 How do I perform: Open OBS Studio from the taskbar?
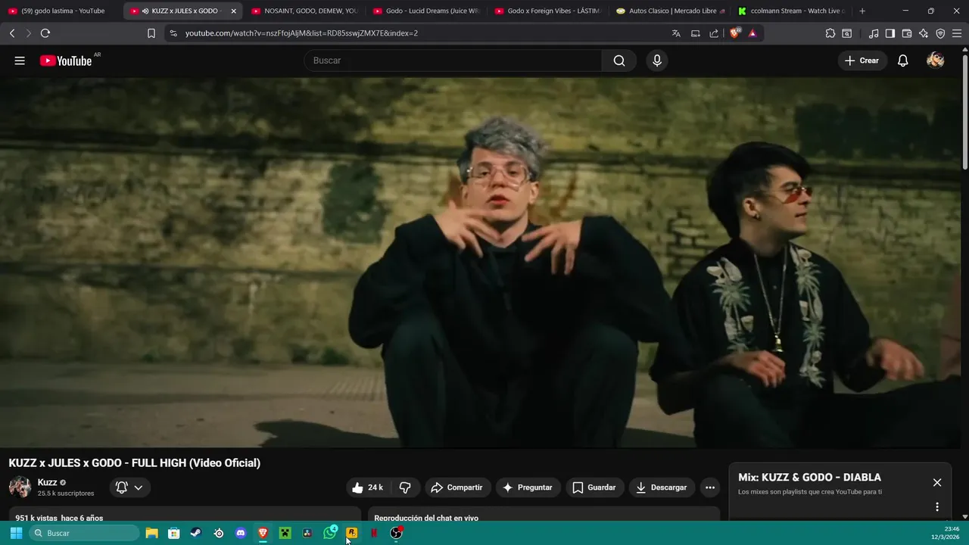(396, 533)
